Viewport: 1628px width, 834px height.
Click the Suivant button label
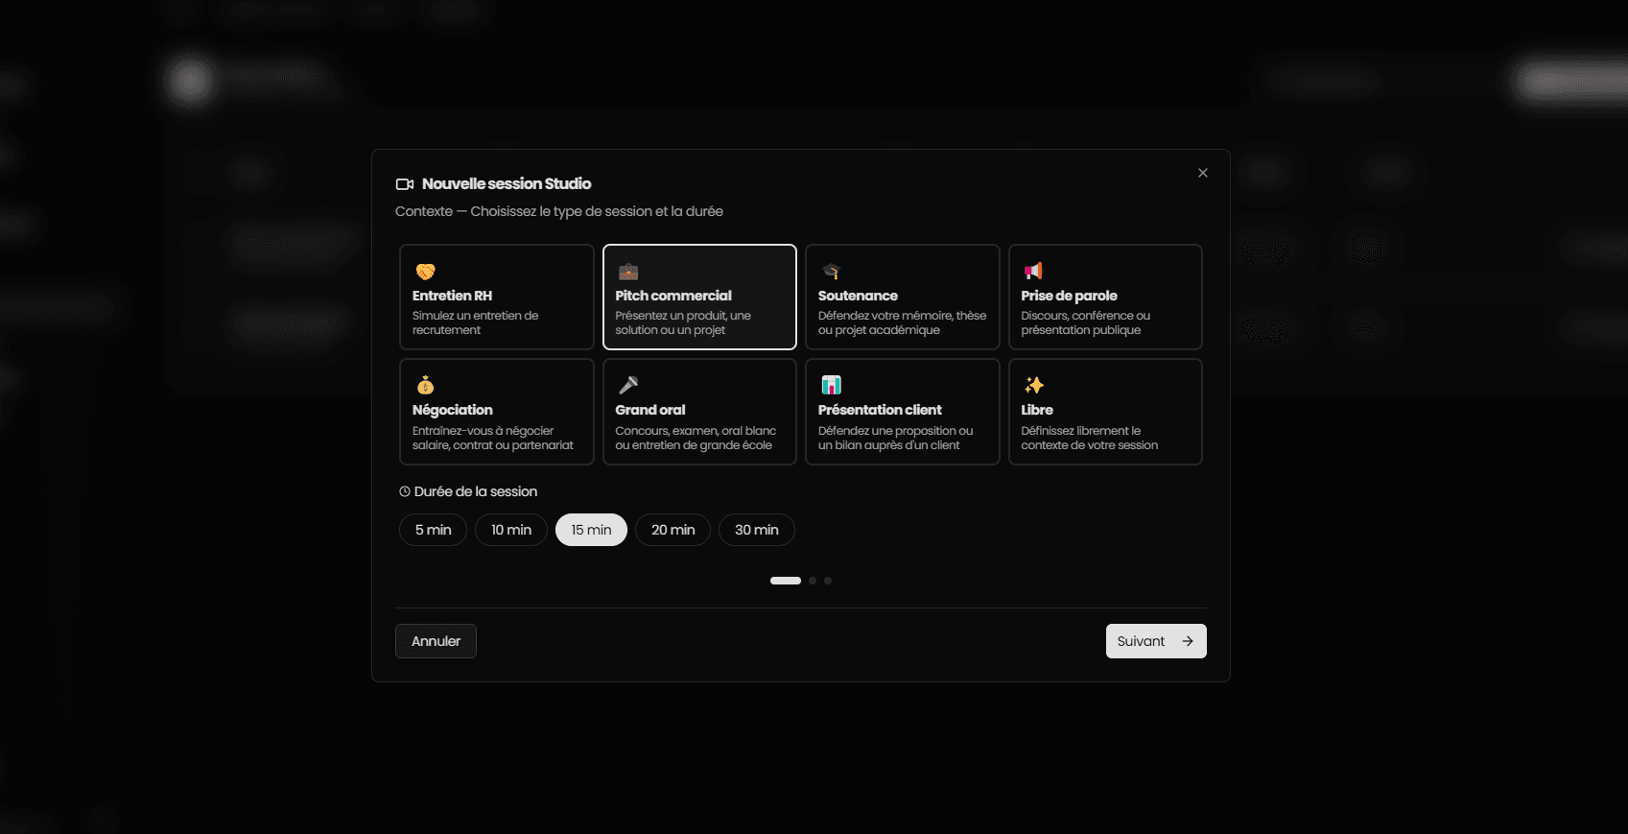1141,641
